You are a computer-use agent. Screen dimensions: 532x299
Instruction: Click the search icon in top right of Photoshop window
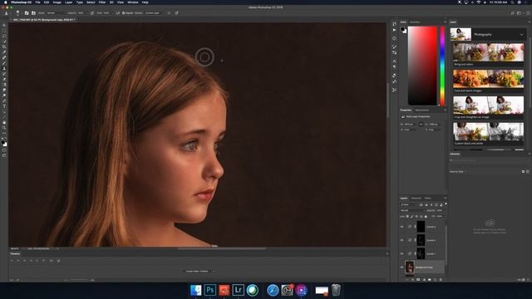512,13
